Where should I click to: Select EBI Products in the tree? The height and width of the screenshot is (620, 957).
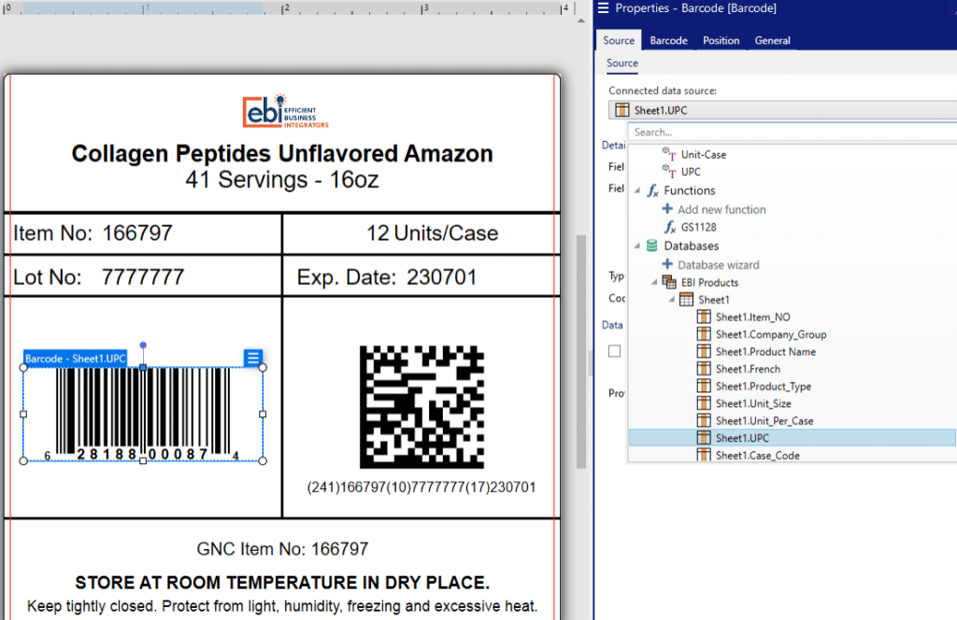pos(709,283)
